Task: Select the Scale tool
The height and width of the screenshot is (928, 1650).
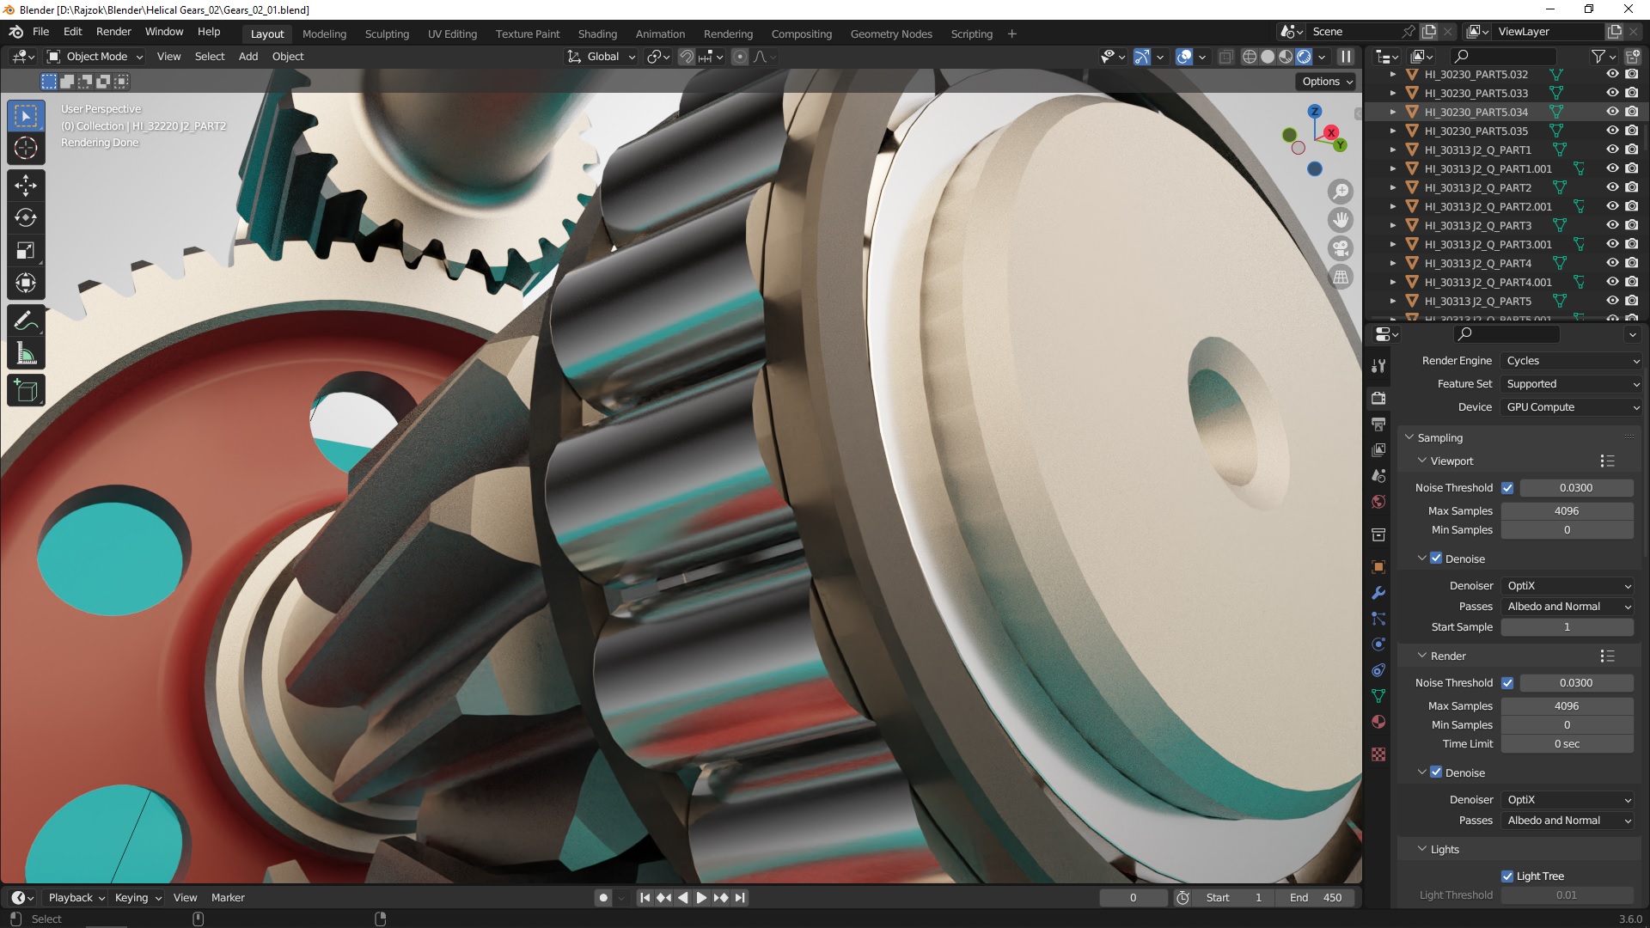Action: (x=26, y=250)
